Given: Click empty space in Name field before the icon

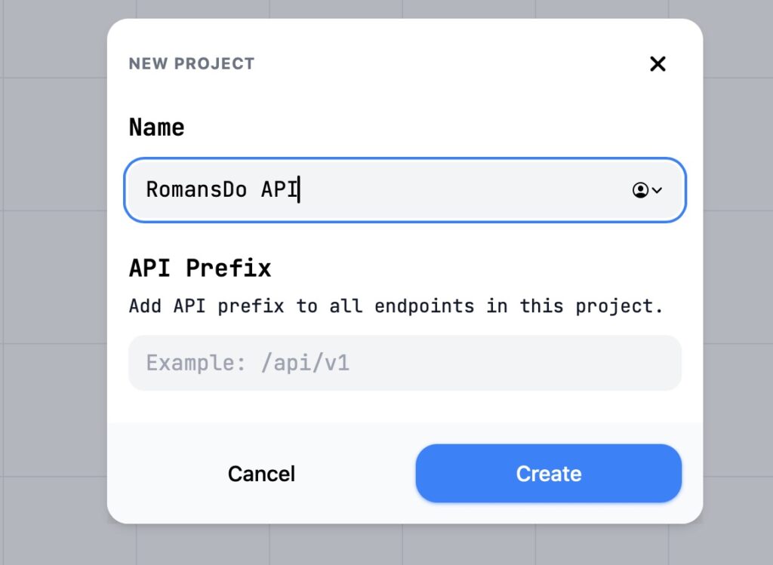Looking at the screenshot, I should [468, 190].
